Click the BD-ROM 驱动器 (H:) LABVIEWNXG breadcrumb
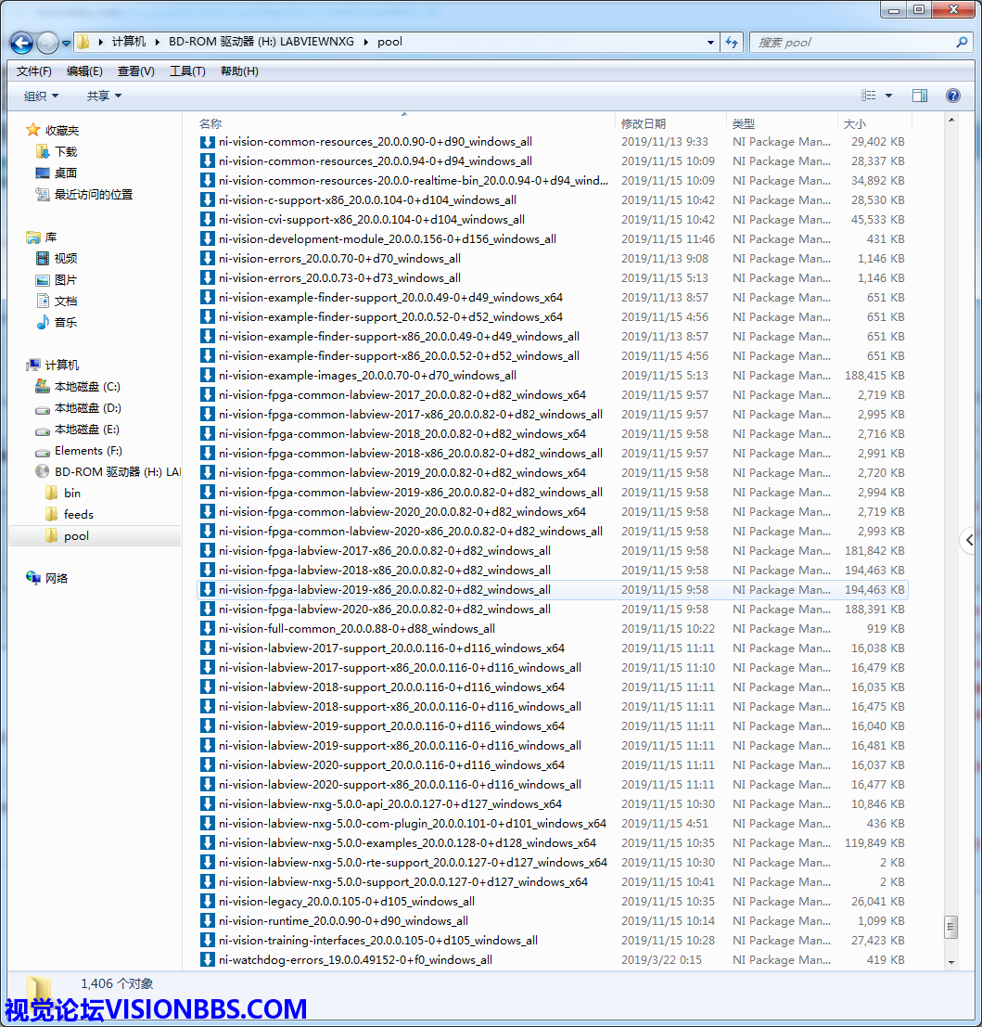Viewport: 982px width, 1027px height. (261, 42)
